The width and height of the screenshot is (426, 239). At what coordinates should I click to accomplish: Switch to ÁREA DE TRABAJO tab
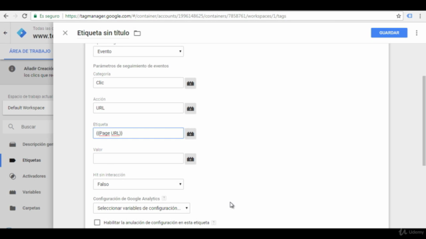coord(30,51)
